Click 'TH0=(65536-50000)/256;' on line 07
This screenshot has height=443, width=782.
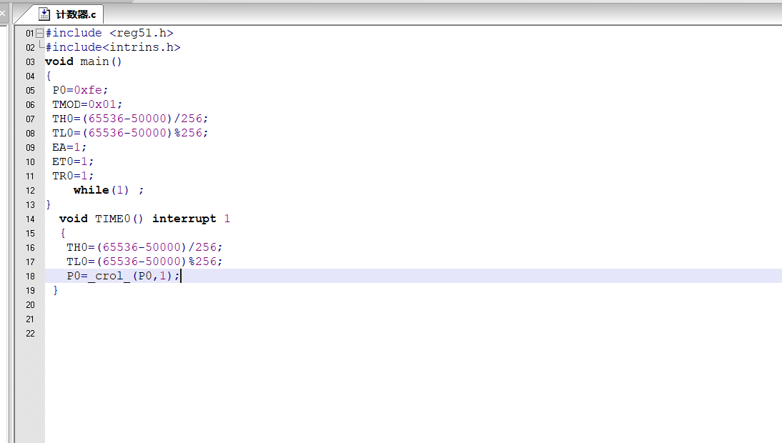click(130, 119)
